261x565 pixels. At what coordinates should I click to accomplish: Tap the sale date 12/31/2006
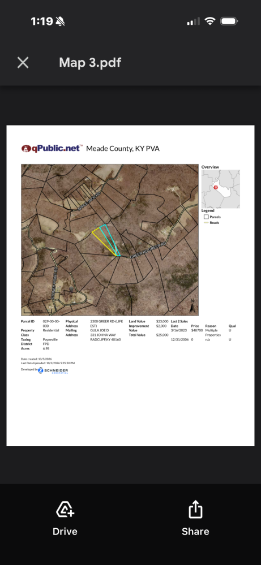pos(179,339)
